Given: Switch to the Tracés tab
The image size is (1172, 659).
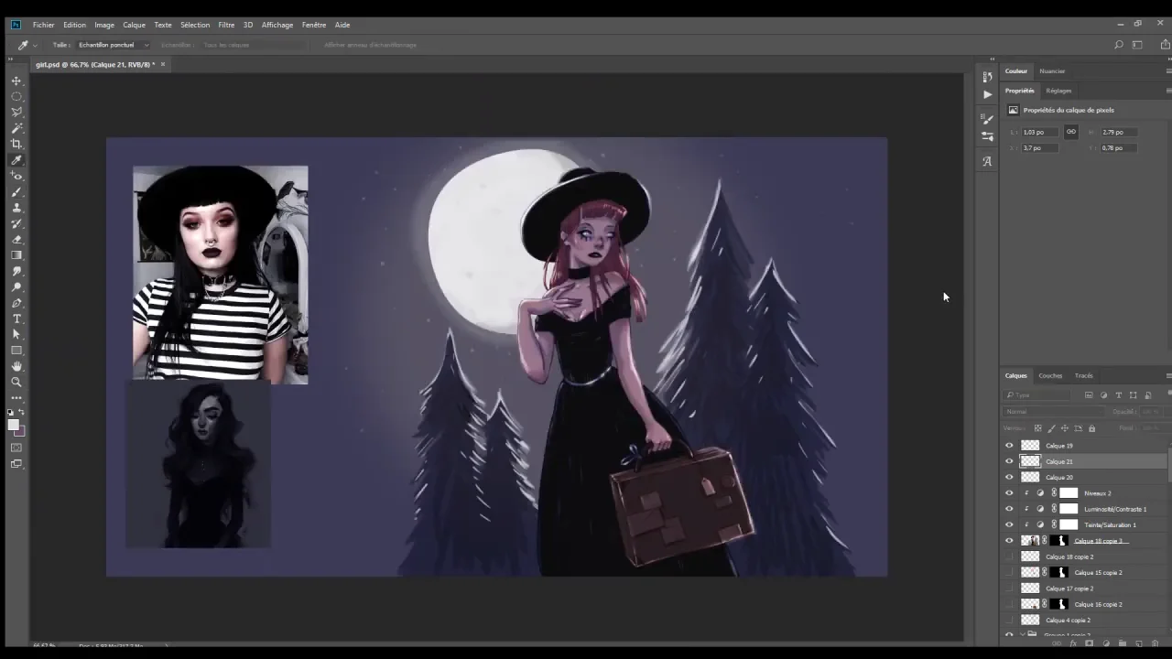Looking at the screenshot, I should point(1084,376).
